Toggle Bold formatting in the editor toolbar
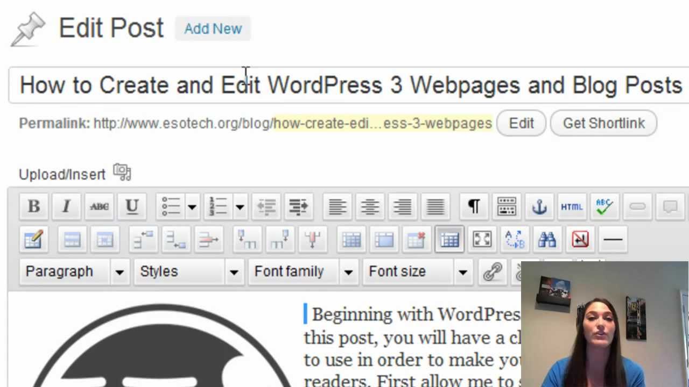The width and height of the screenshot is (689, 387). [x=33, y=207]
